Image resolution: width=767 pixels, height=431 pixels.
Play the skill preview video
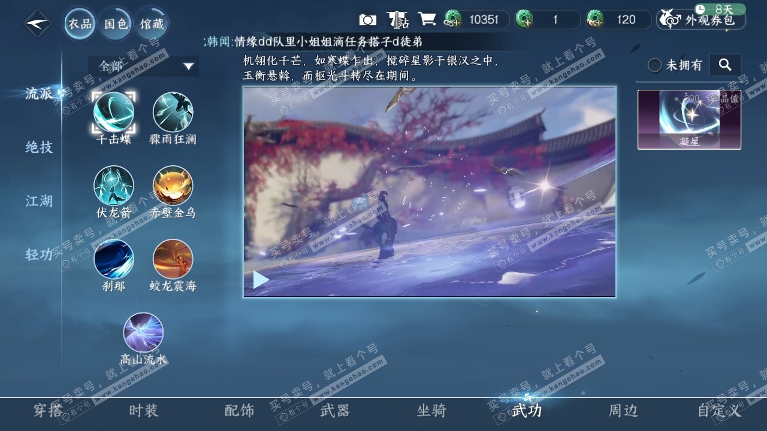pyautogui.click(x=261, y=280)
